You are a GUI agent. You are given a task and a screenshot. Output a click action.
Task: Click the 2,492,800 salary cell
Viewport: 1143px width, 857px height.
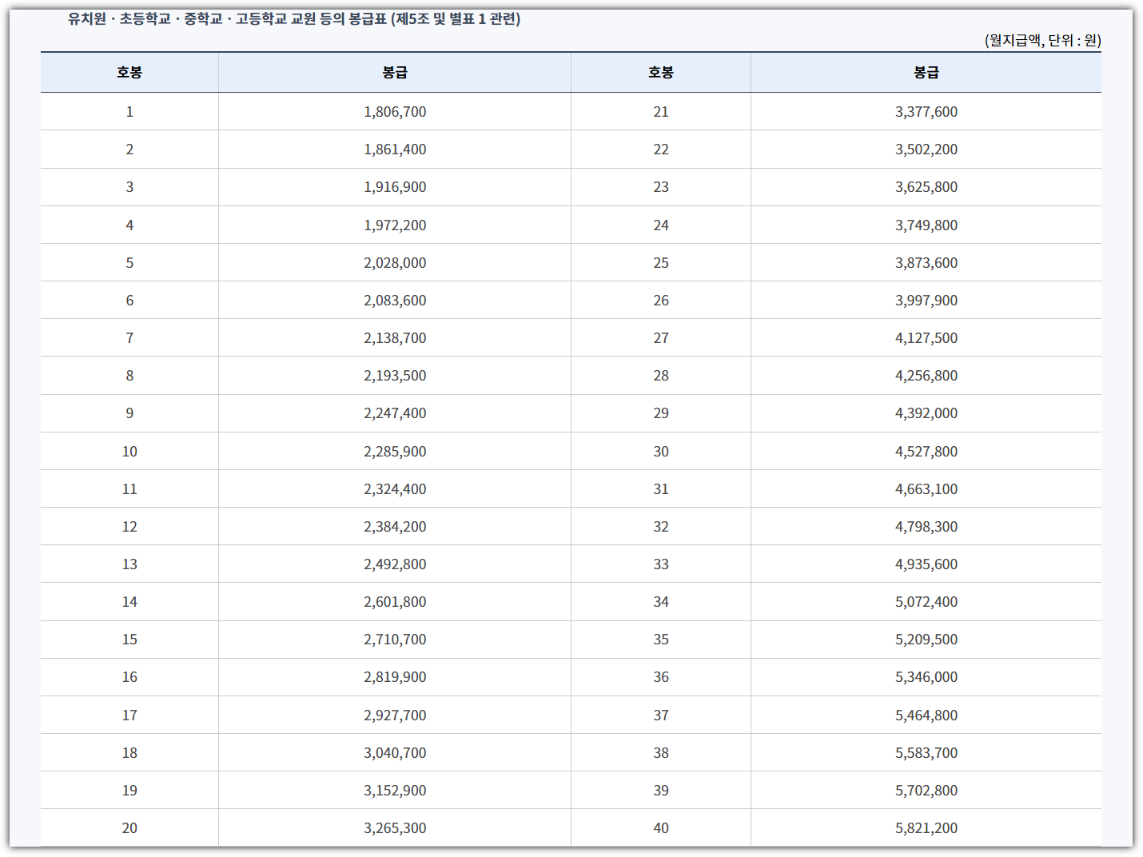395,564
